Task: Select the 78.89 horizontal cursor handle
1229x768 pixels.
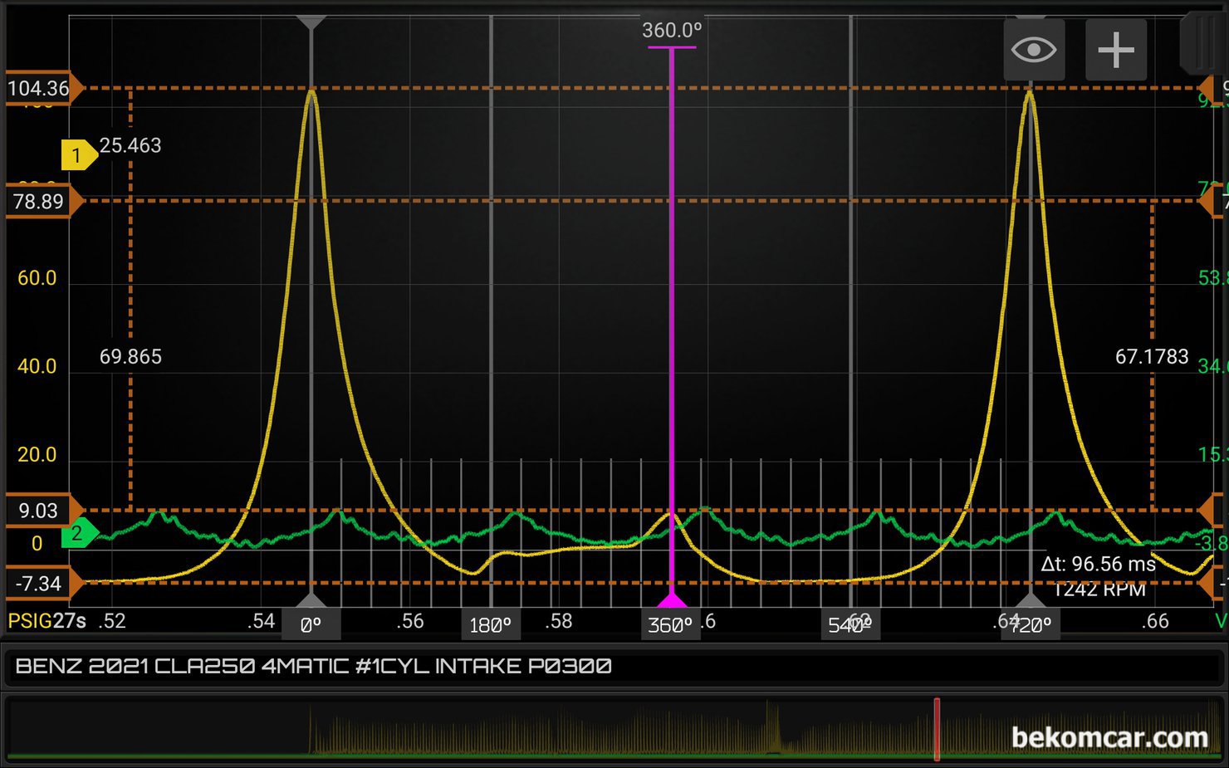Action: click(44, 201)
